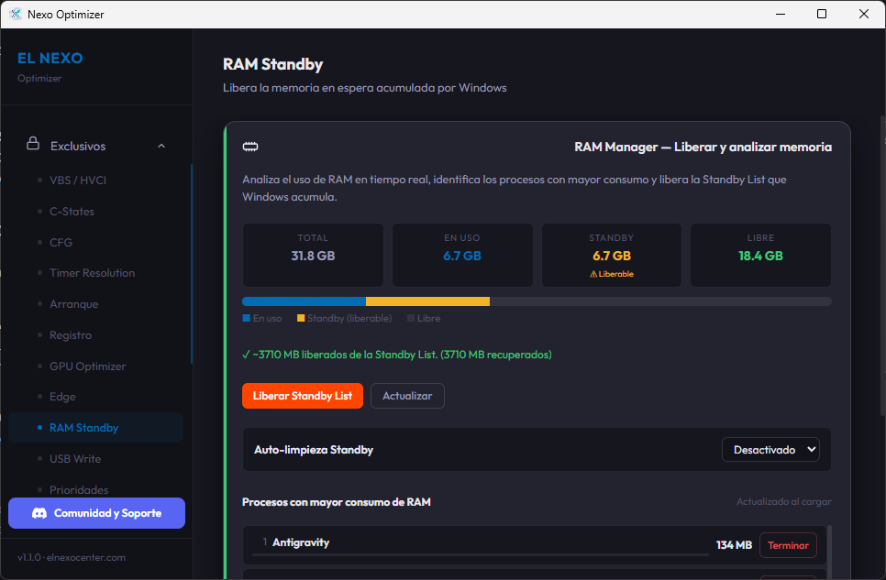Screen dimensions: 886x580
Task: Click the lock icon beside Exclusivos
Action: [x=33, y=145]
